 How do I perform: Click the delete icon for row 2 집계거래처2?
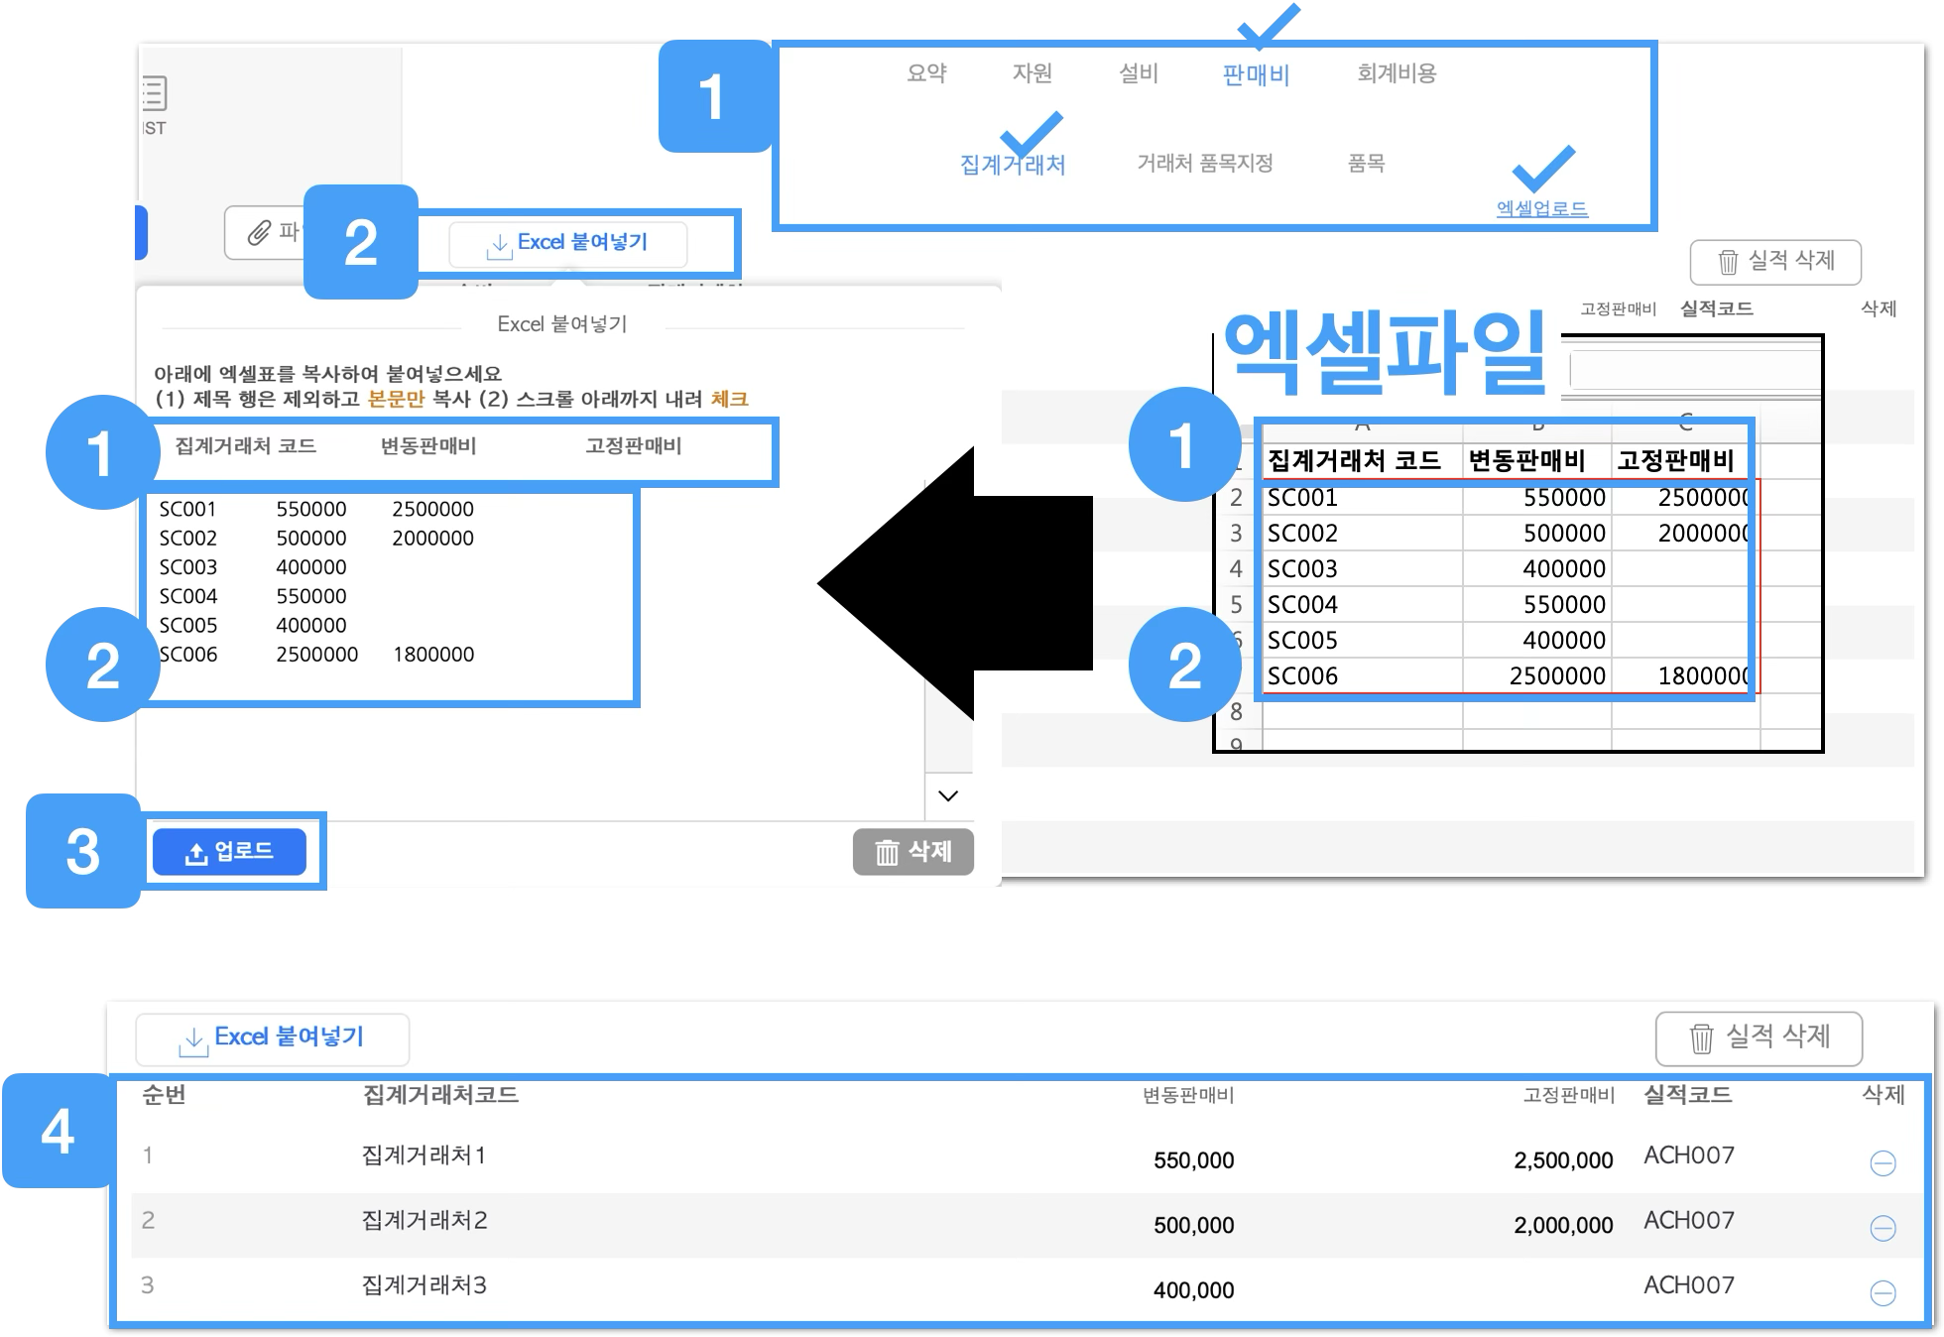click(1882, 1228)
